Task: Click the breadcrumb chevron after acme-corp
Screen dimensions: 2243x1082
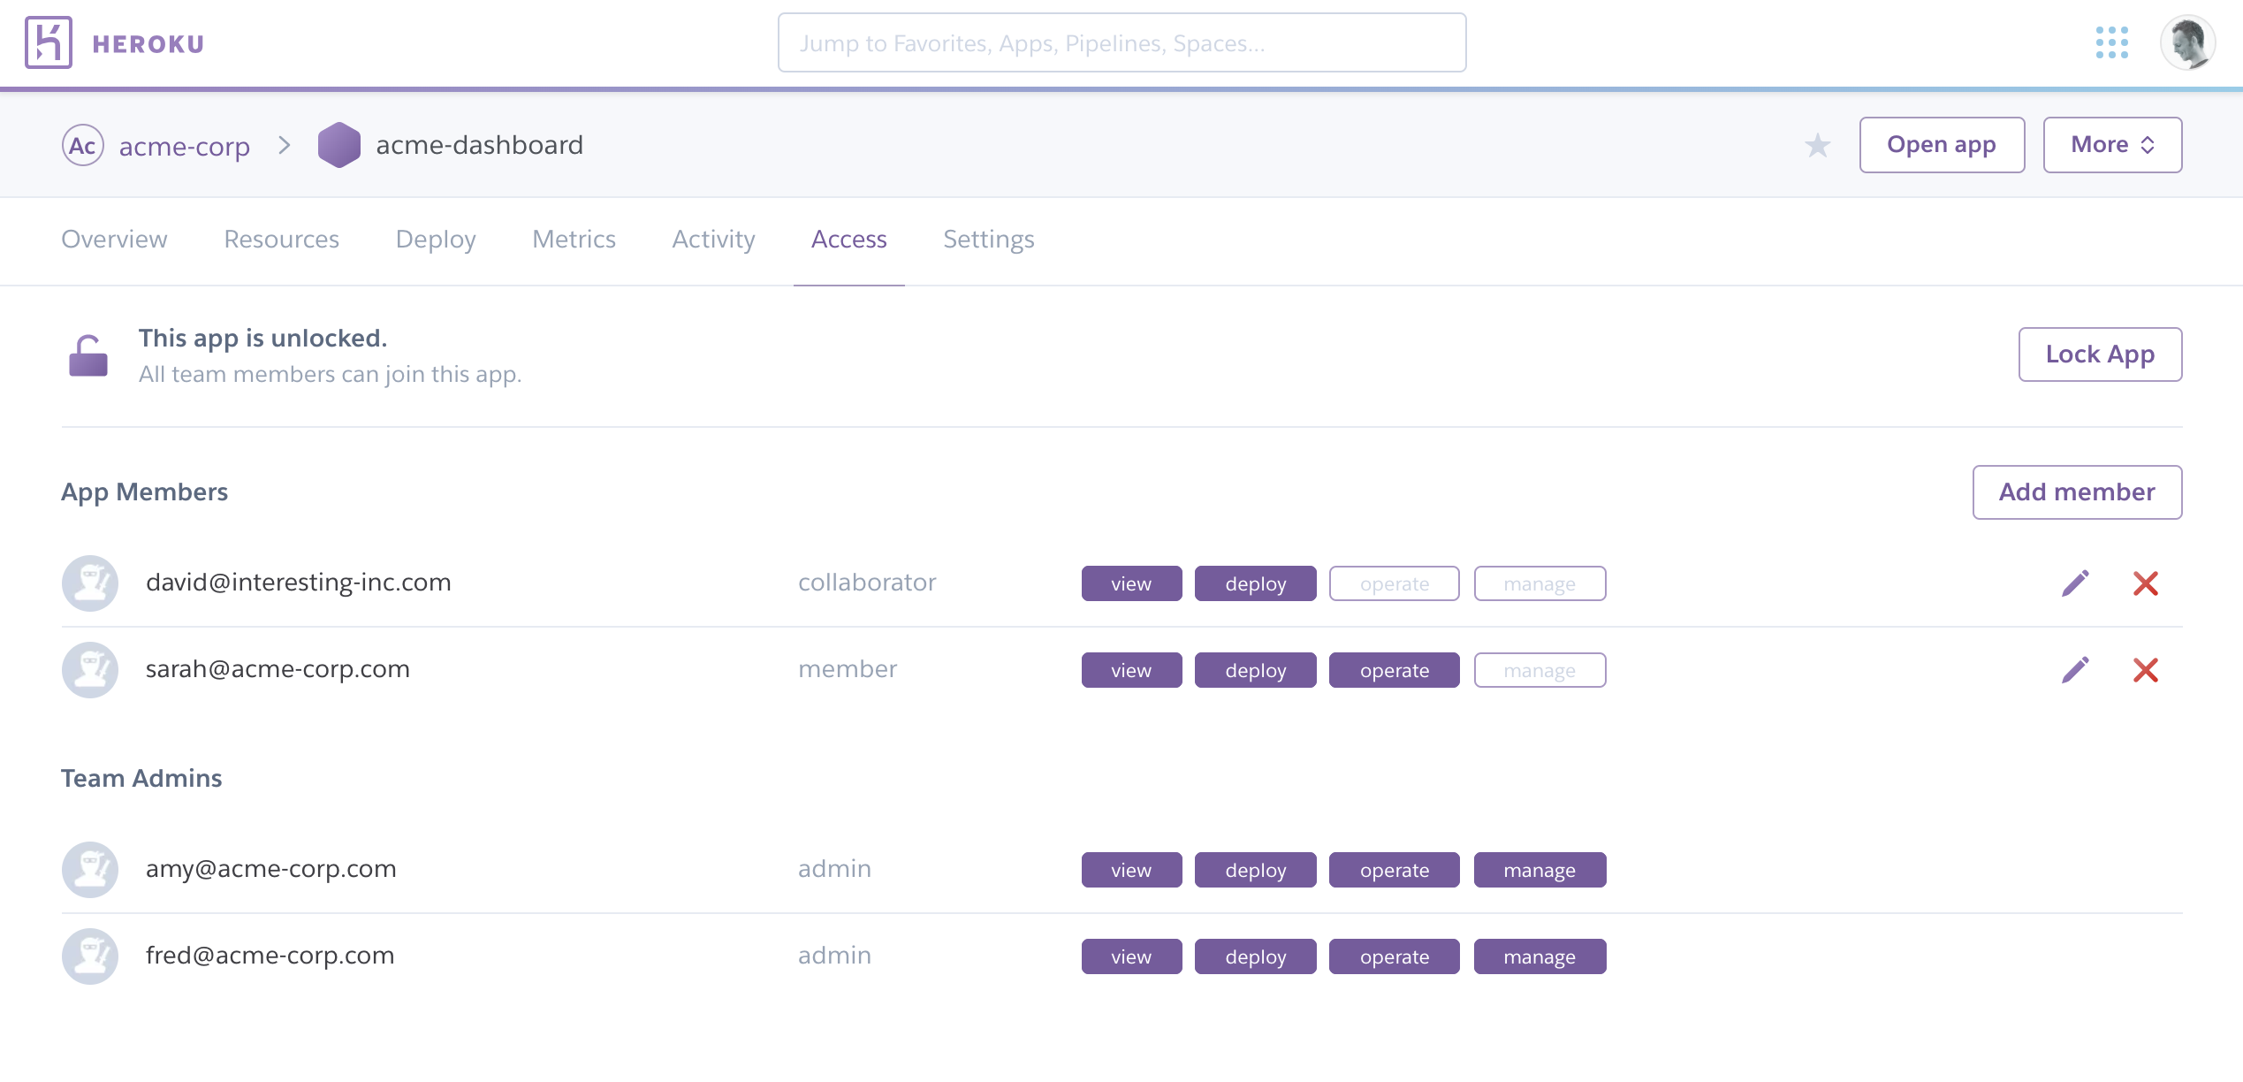Action: (285, 145)
